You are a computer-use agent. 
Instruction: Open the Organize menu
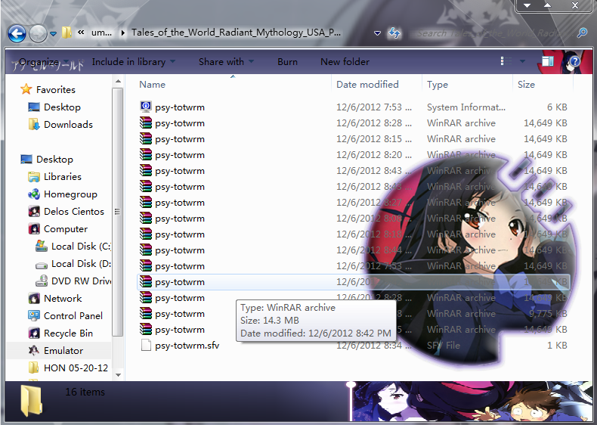click(x=43, y=62)
